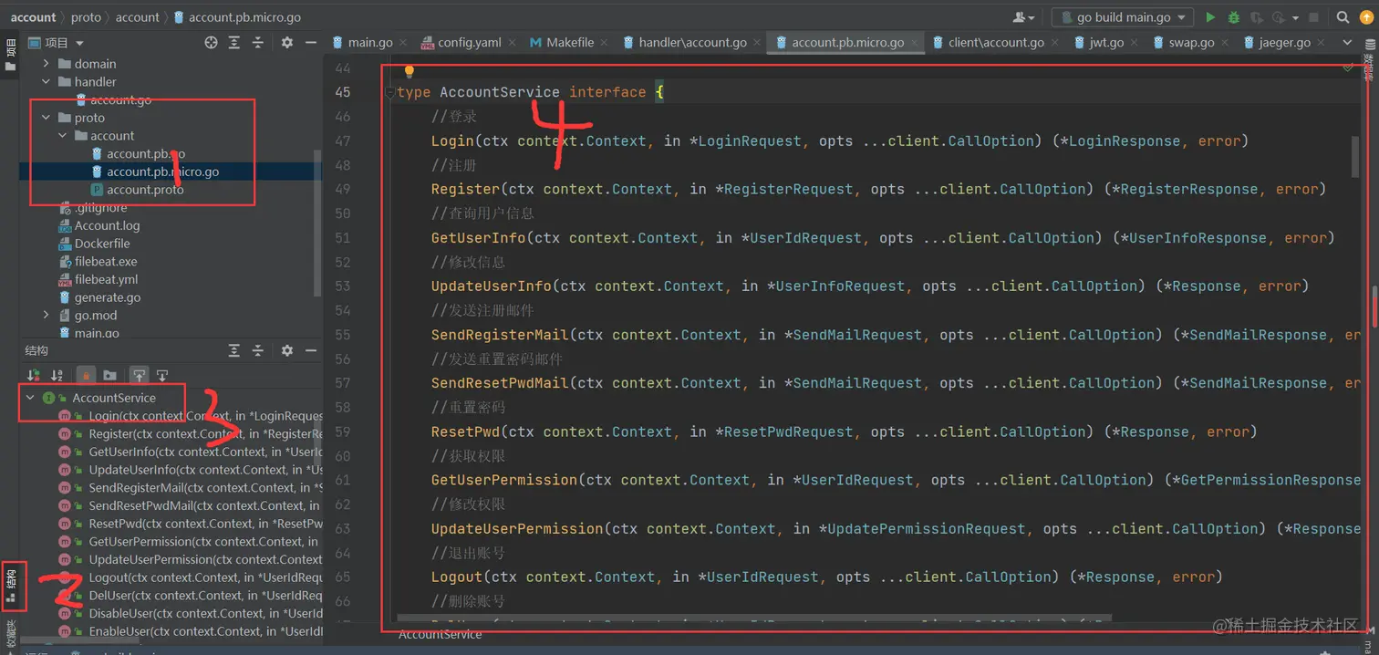The image size is (1379, 655).
Task: Hide the Project panel with minus icon
Action: pyautogui.click(x=310, y=43)
